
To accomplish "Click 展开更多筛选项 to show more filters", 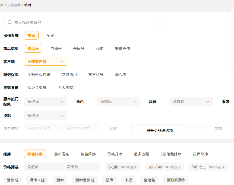I will pyautogui.click(x=160, y=130).
